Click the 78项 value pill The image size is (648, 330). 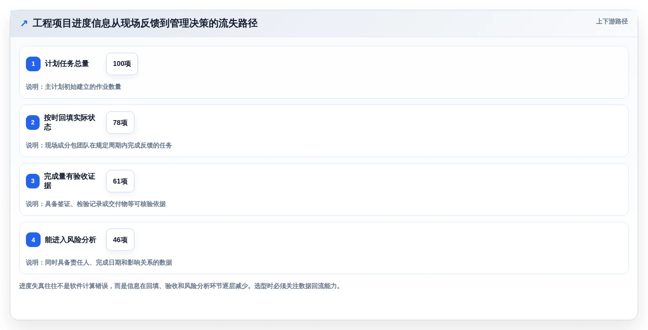coord(120,123)
